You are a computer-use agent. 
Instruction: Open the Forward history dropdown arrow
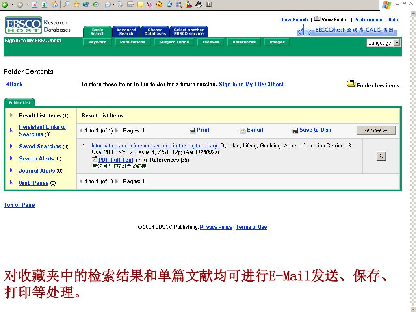click(x=27, y=4)
